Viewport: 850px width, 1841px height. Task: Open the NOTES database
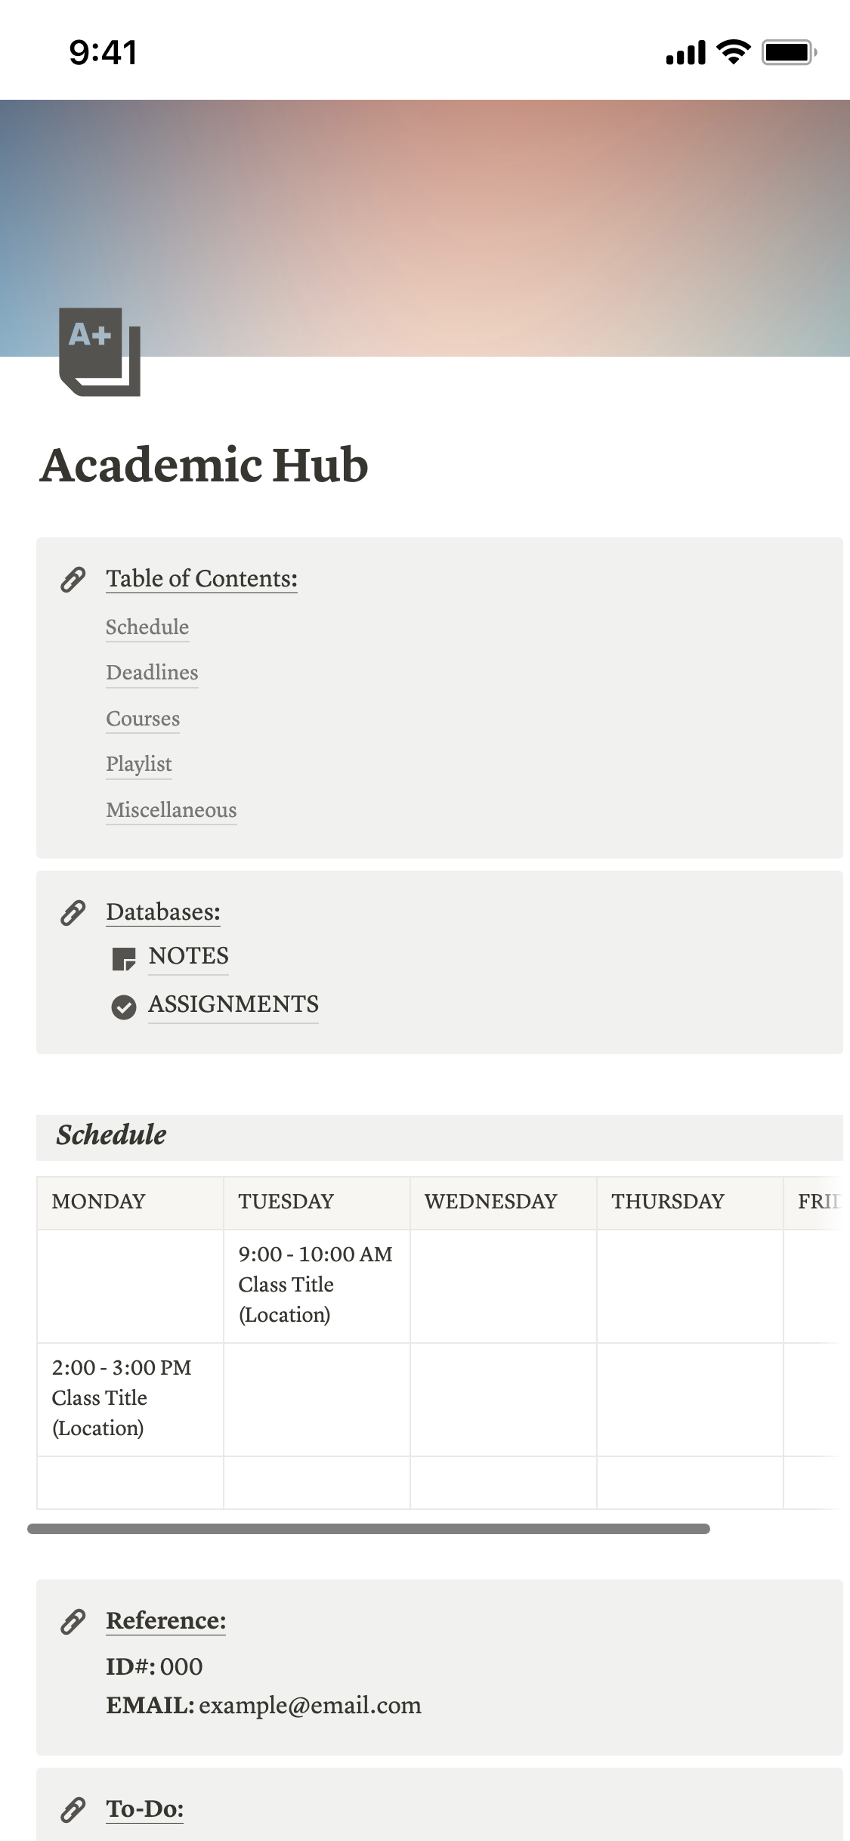(189, 956)
